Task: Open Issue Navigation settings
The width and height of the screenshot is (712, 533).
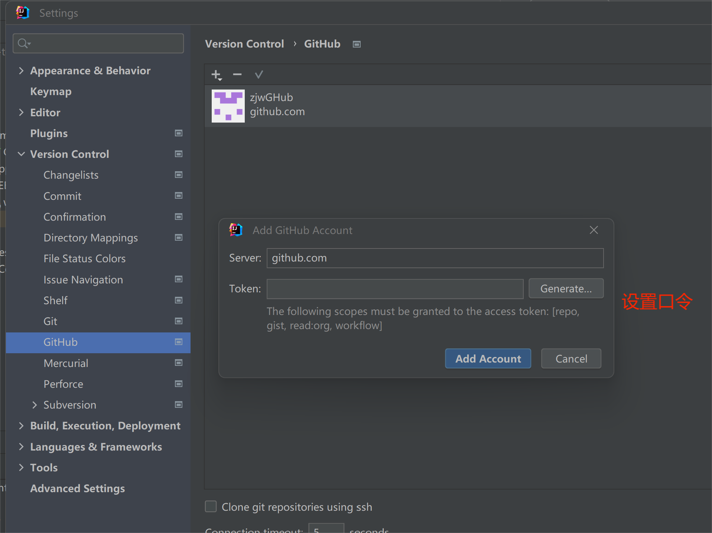Action: 83,280
